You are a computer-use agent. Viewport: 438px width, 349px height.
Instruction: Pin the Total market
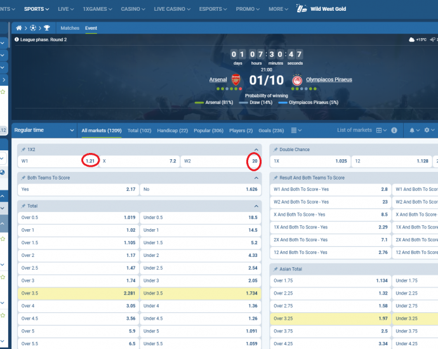[x=23, y=206]
